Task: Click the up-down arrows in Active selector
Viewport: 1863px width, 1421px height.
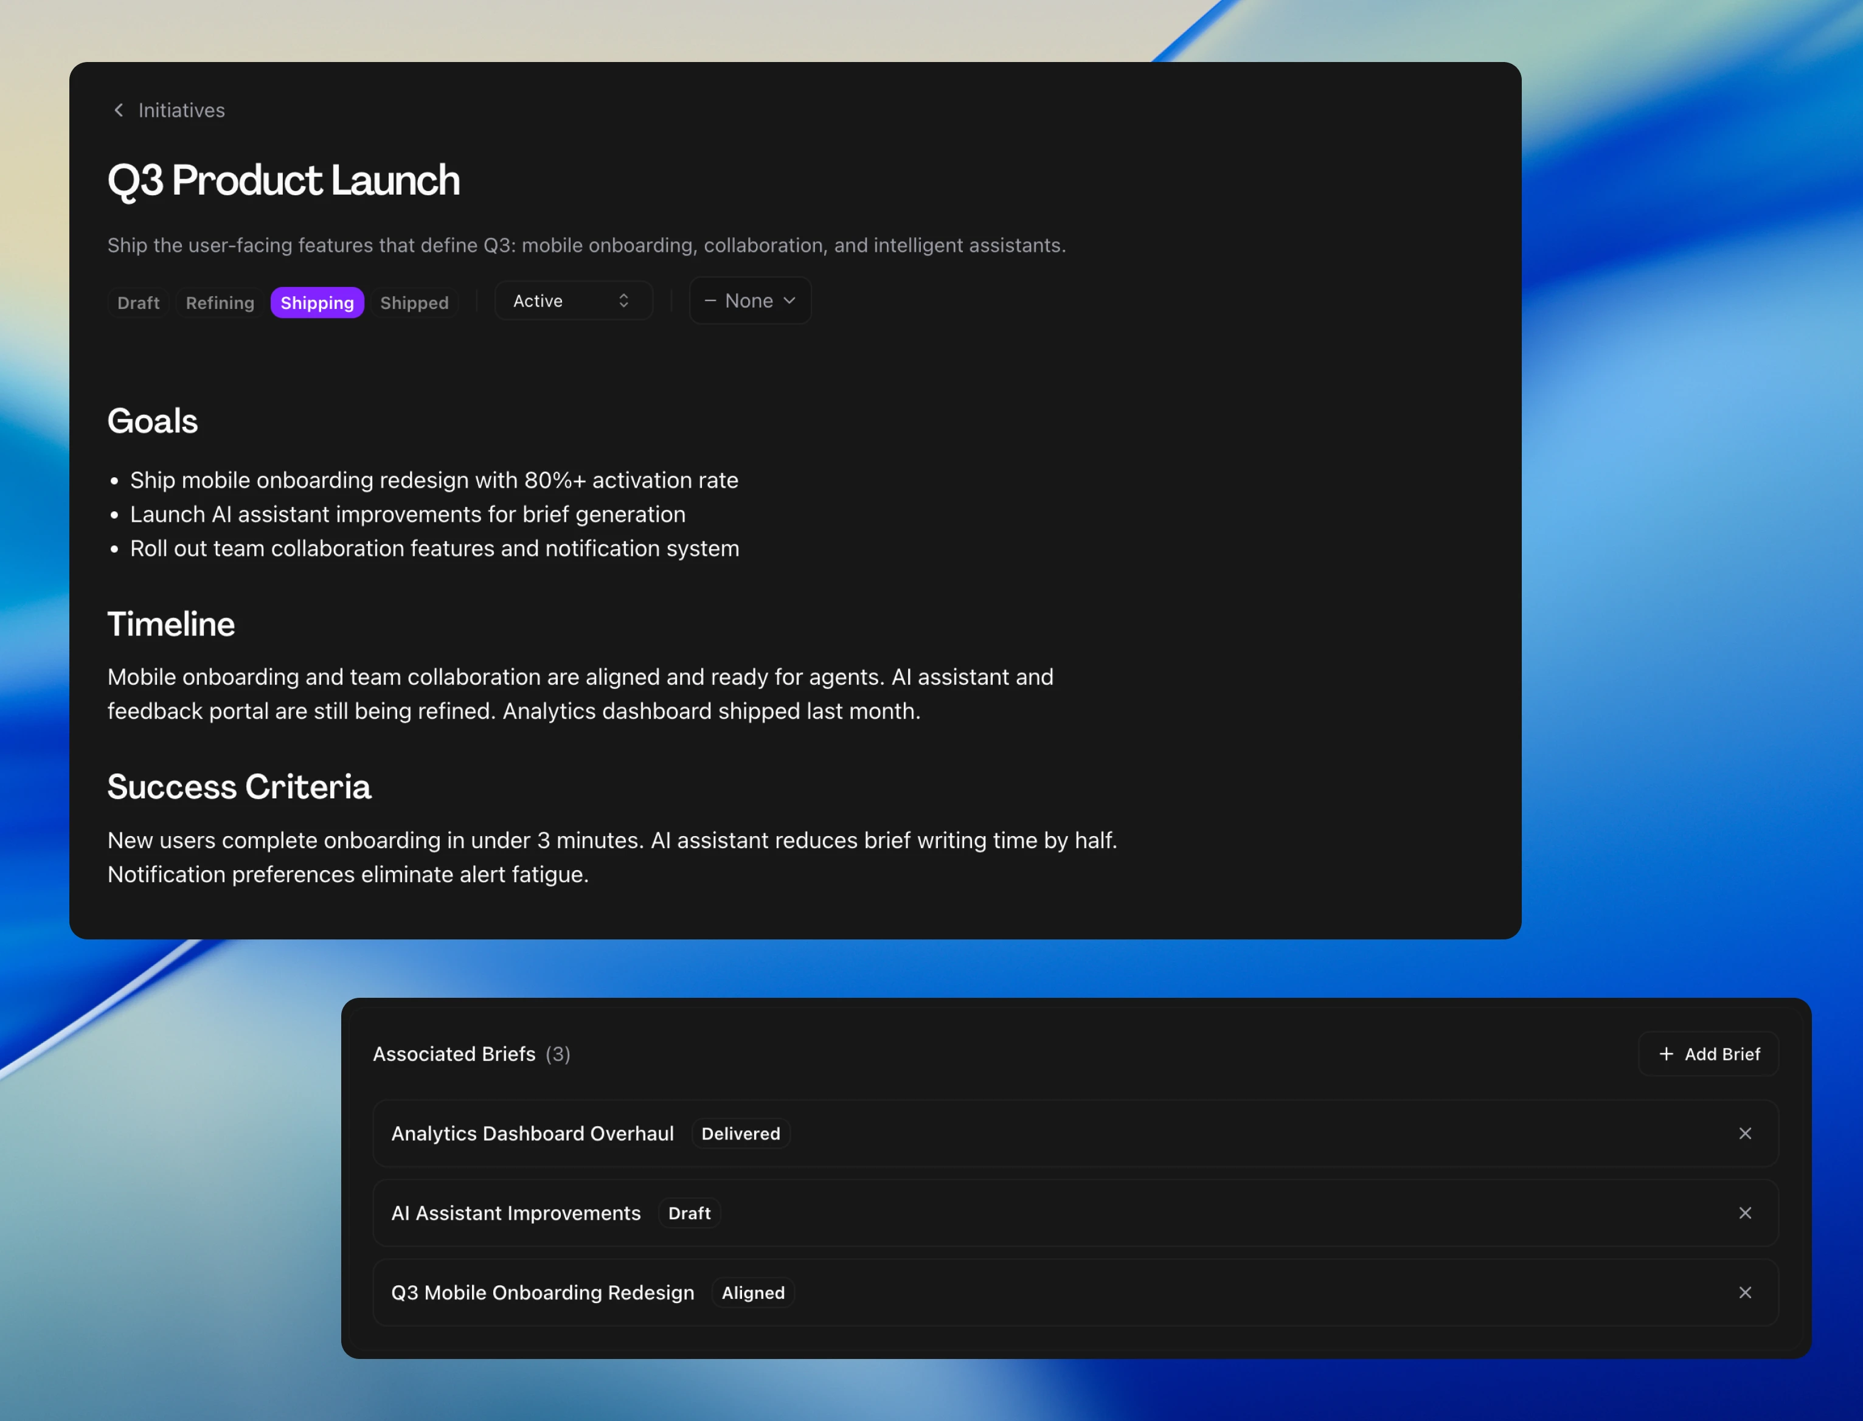Action: pos(623,301)
